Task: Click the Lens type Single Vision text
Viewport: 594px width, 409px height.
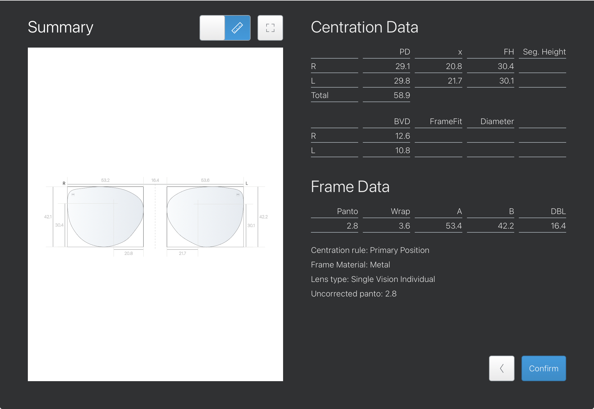Action: pos(373,279)
